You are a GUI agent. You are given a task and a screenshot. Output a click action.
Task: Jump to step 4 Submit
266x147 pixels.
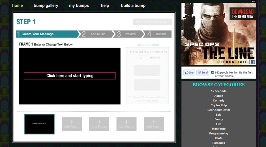(157, 34)
